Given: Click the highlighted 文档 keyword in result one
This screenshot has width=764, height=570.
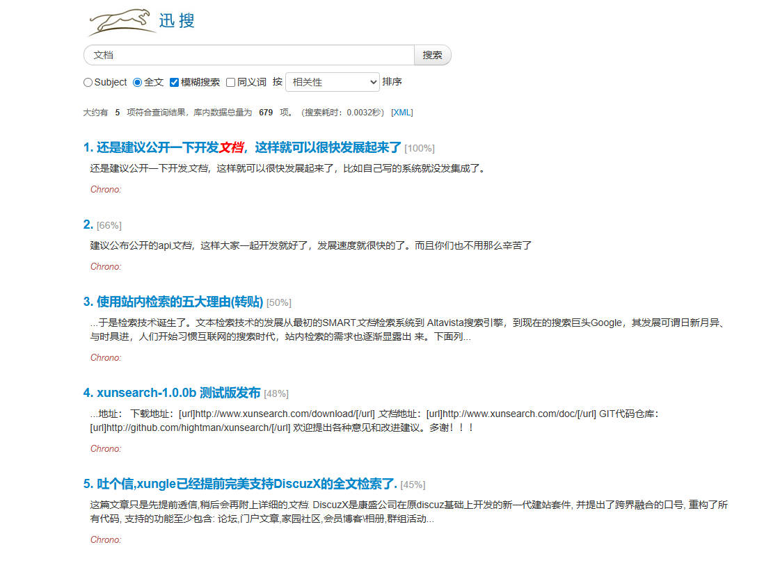Looking at the screenshot, I should coord(231,147).
